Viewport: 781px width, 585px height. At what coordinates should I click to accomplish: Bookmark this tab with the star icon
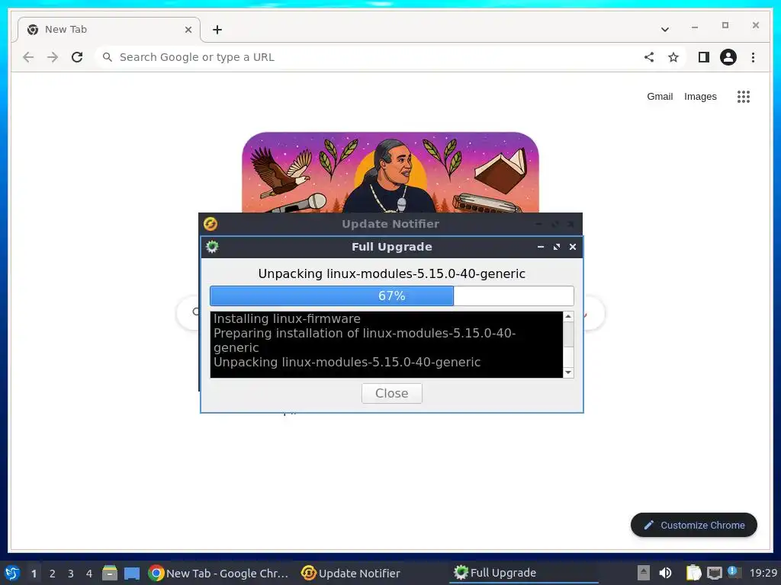[x=673, y=57]
